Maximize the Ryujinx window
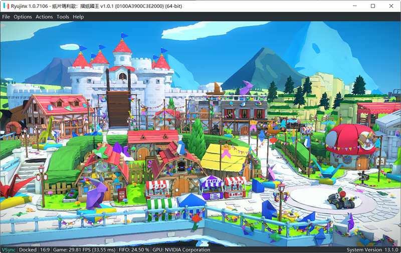 click(373, 6)
